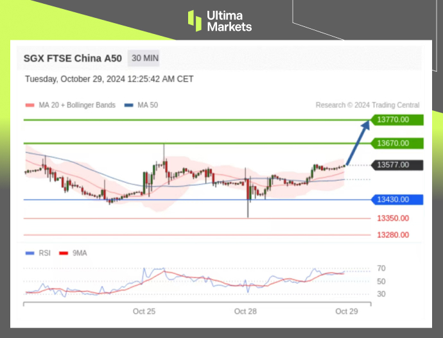The image size is (443, 338).
Task: Click the Oct 25 date axis marker
Action: point(144,311)
